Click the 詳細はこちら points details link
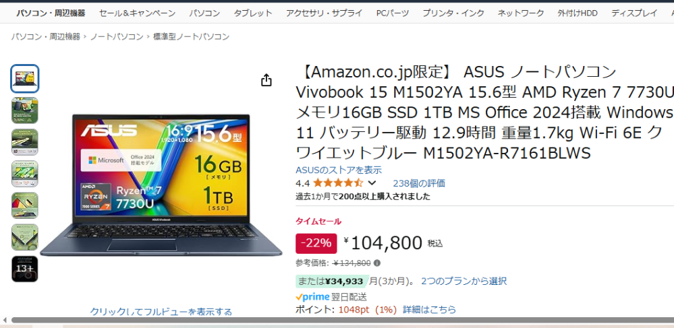This screenshot has height=328, width=674. point(429,310)
